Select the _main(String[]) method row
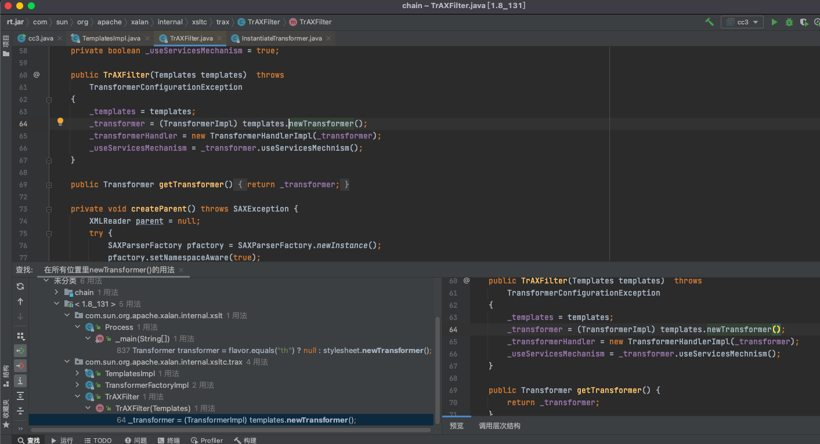Viewport: 820px width, 444px height. [232, 339]
